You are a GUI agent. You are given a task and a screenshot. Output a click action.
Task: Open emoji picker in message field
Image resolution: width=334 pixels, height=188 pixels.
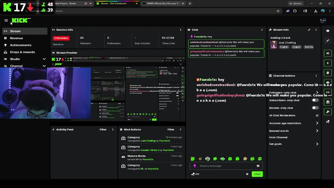(258, 166)
